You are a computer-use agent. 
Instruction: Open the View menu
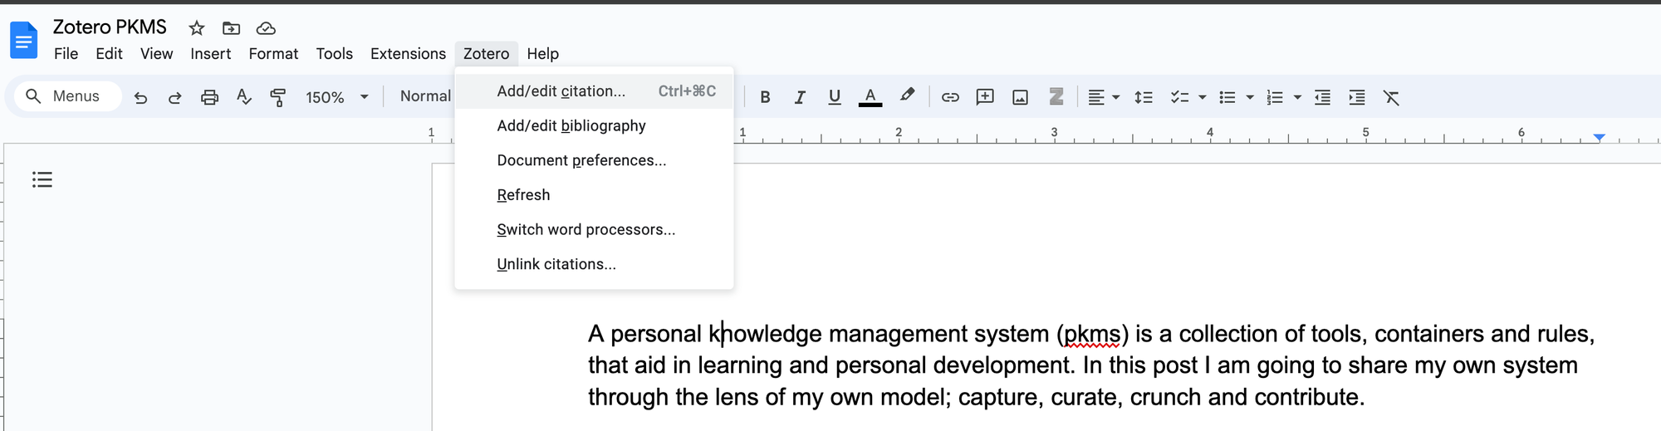[156, 54]
